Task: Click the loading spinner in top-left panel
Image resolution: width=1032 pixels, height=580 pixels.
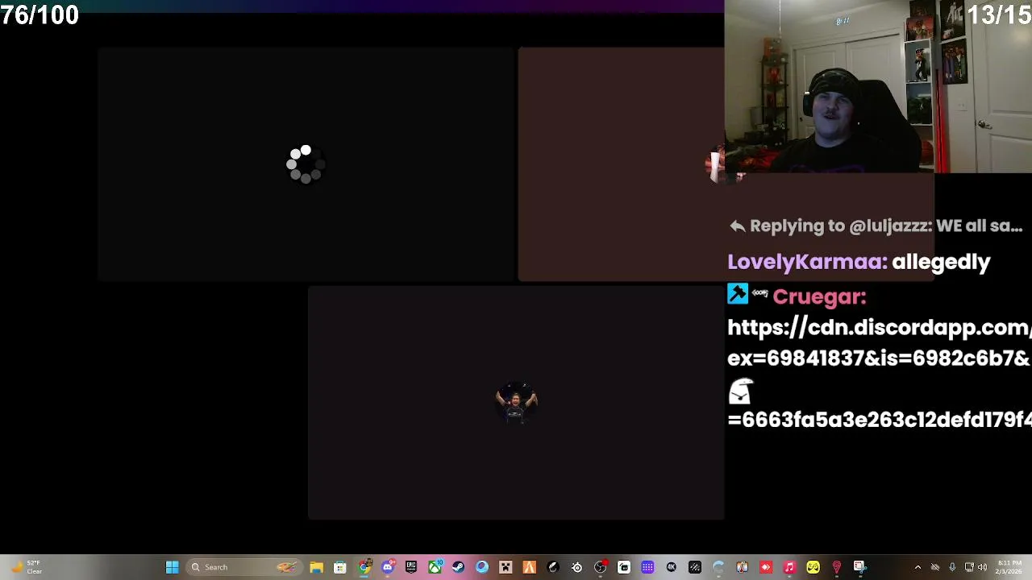Action: point(306,164)
